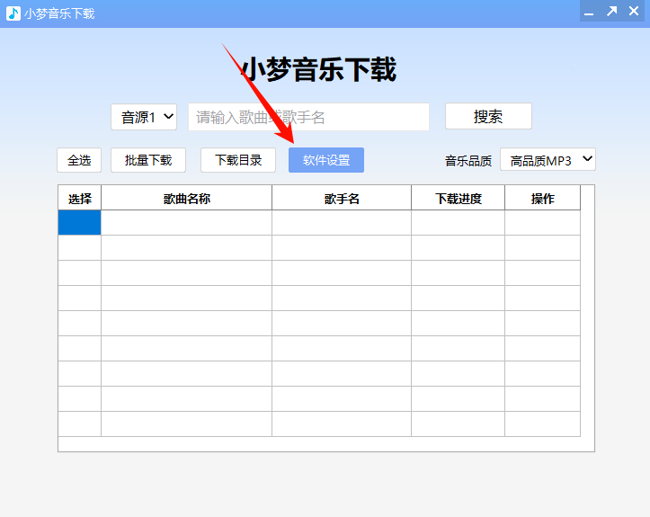Start 批量下载 batch download
Viewport: 650px width, 517px height.
tap(148, 160)
